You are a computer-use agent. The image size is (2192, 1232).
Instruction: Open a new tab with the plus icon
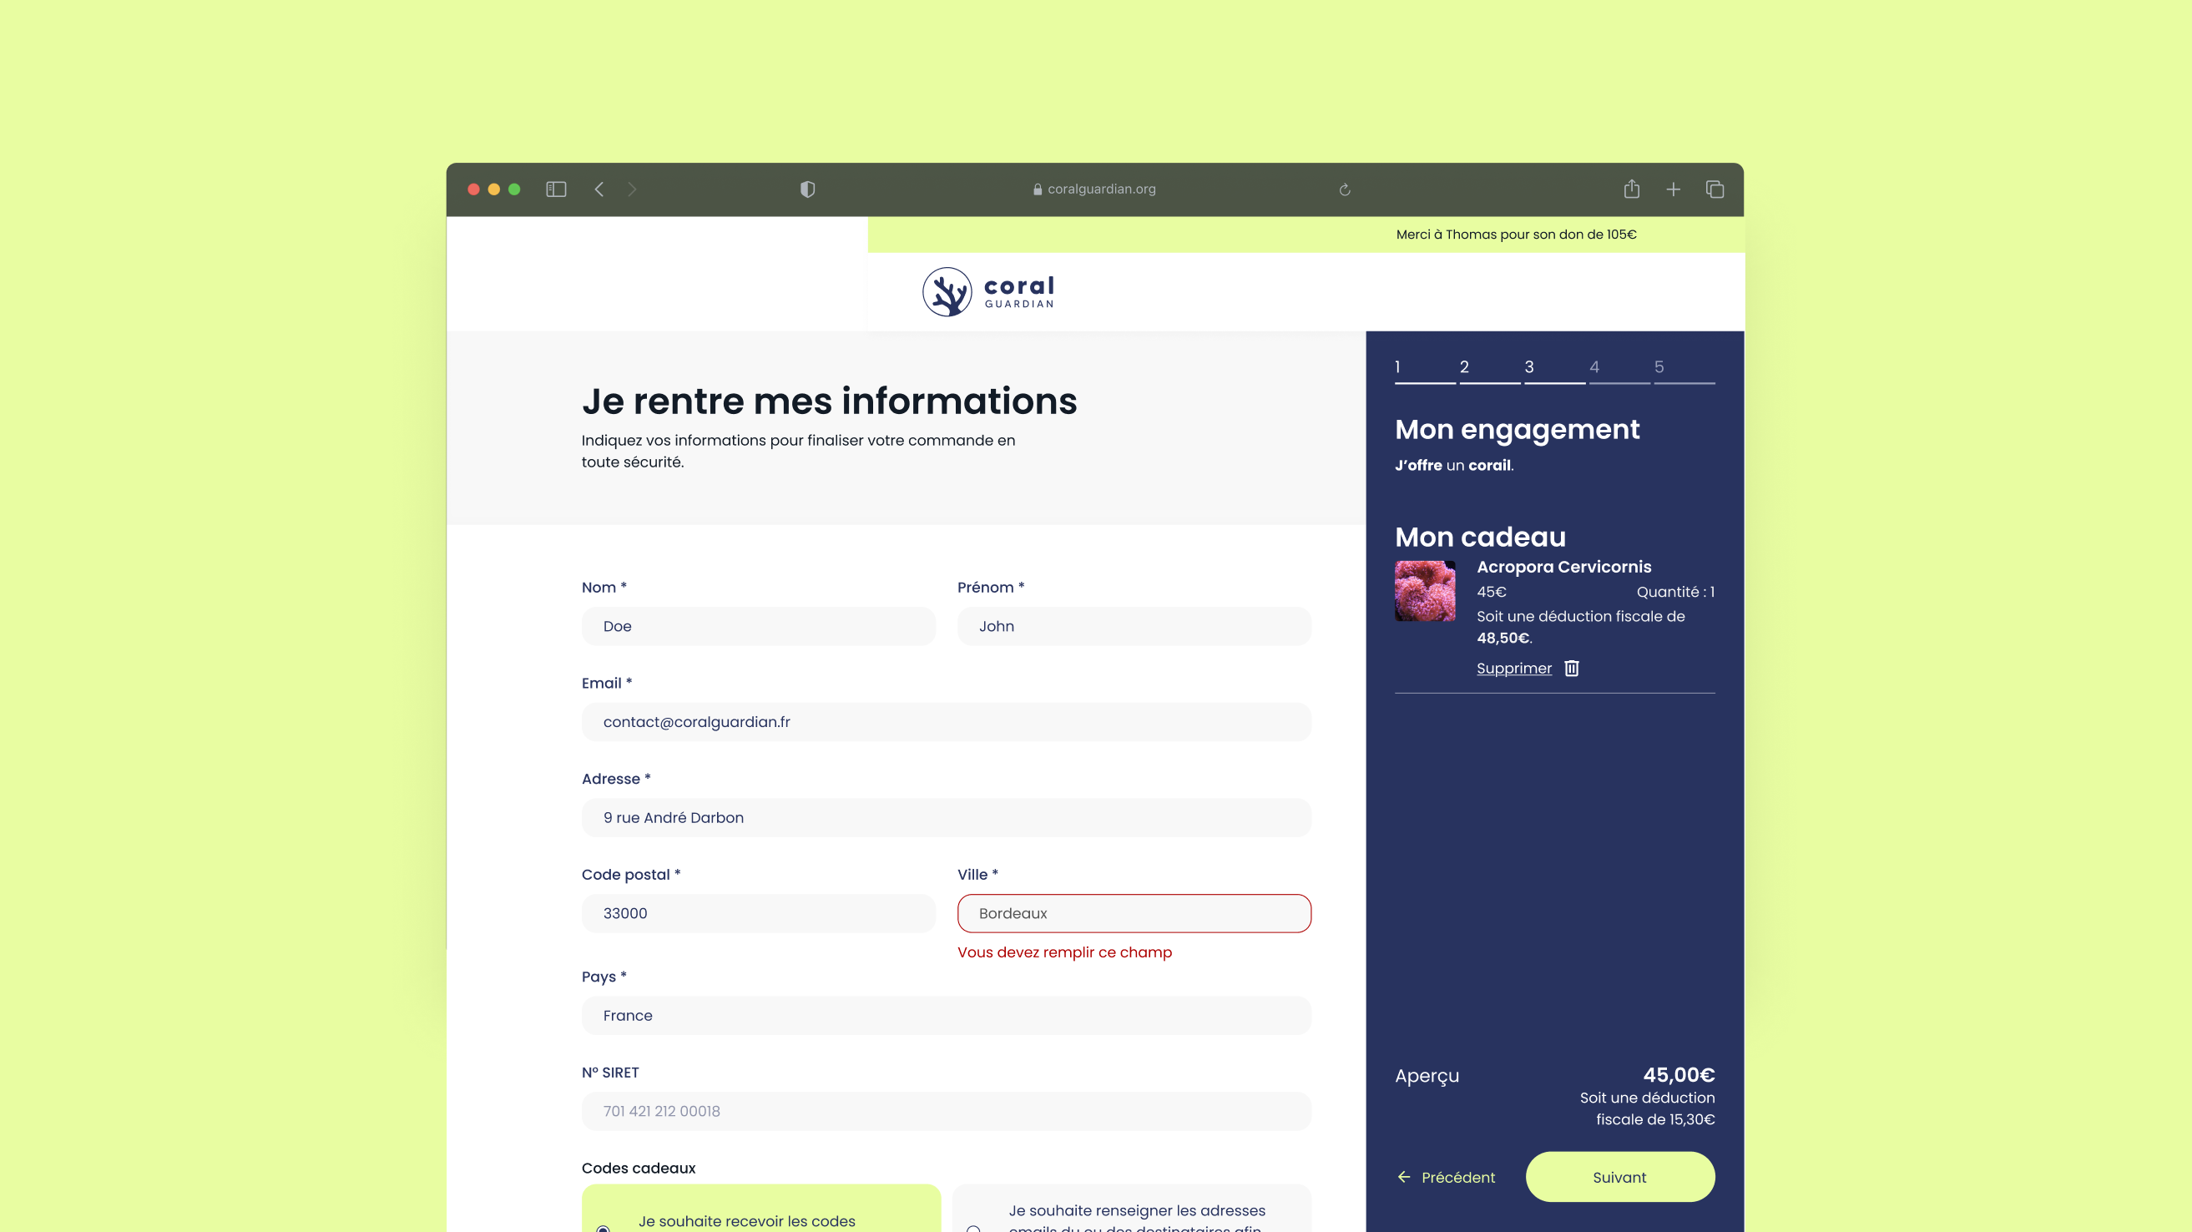point(1673,189)
